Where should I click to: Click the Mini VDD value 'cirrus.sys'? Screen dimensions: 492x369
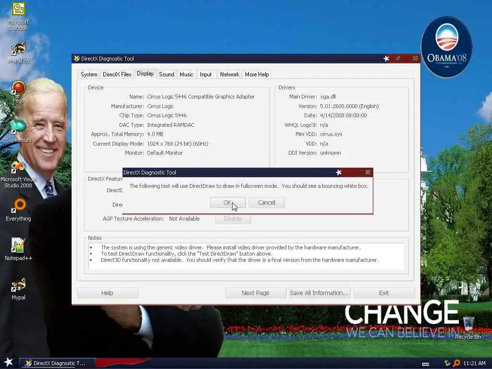331,134
